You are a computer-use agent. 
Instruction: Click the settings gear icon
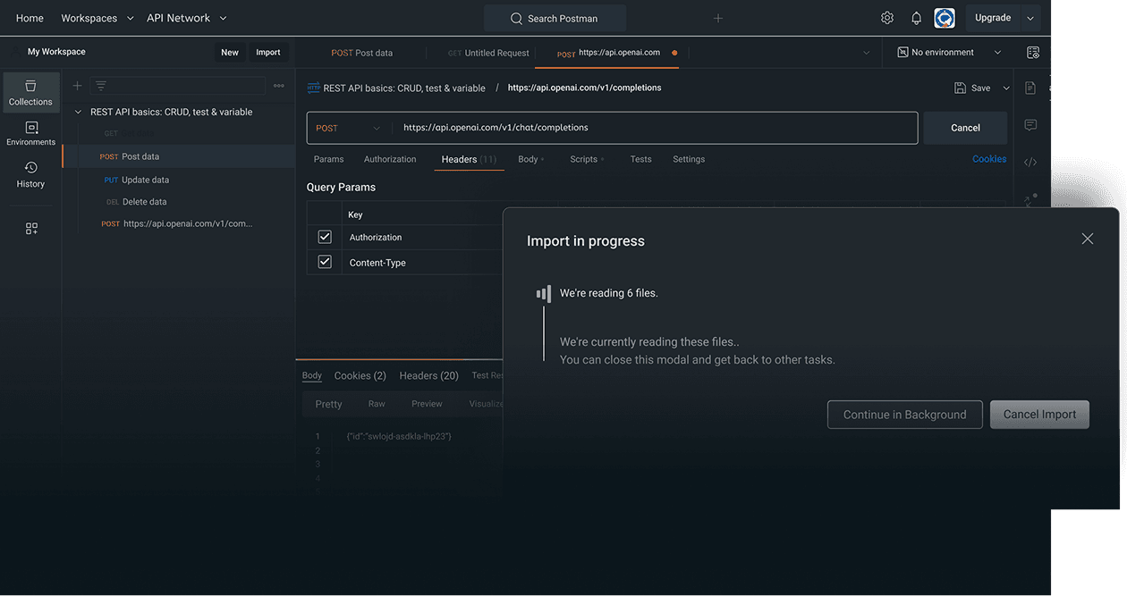(886, 18)
